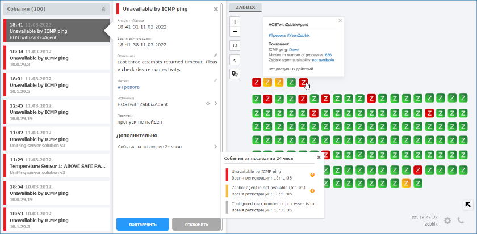Viewport: 477px width, 234px height.
Task: Click the hovered red Z icon under tooltip
Action: coord(303,82)
